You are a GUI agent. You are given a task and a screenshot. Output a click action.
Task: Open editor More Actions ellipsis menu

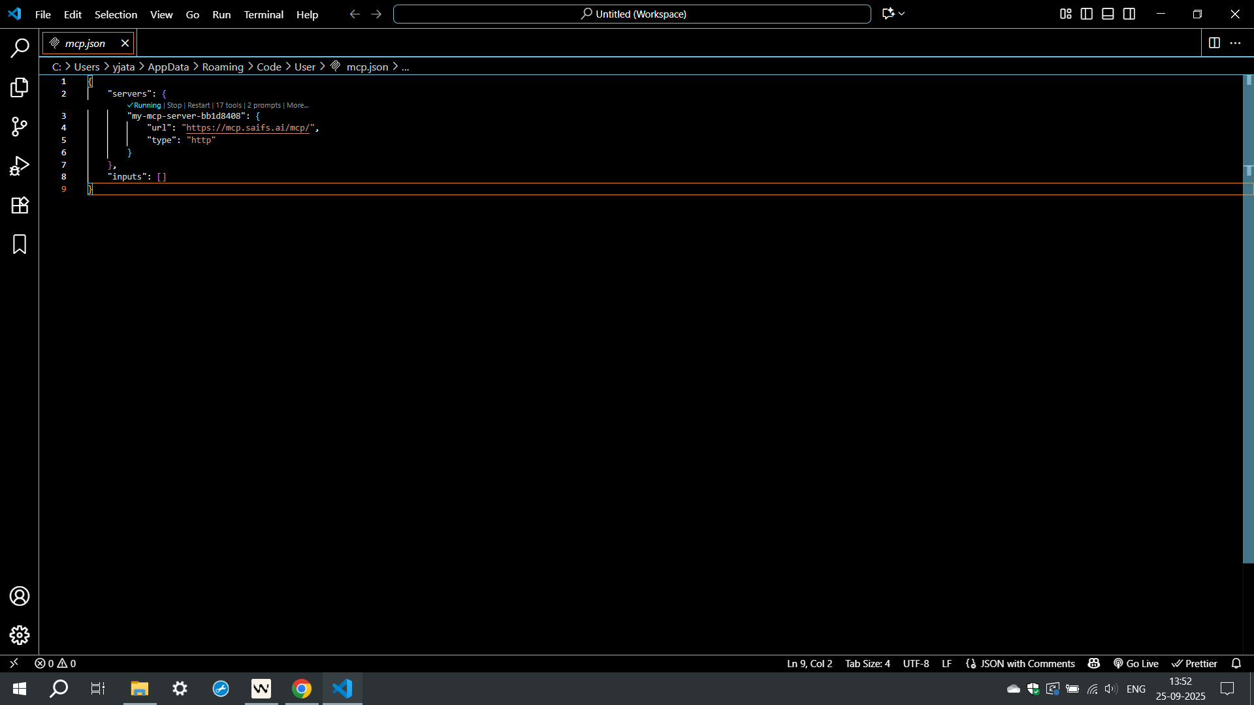click(1235, 43)
